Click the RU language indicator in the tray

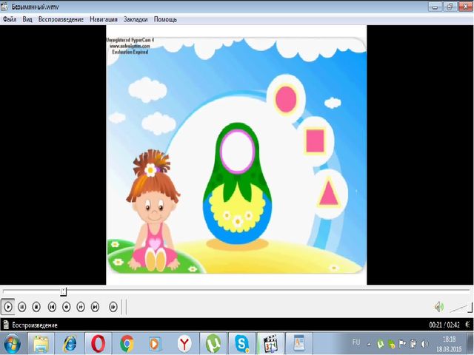click(x=356, y=342)
